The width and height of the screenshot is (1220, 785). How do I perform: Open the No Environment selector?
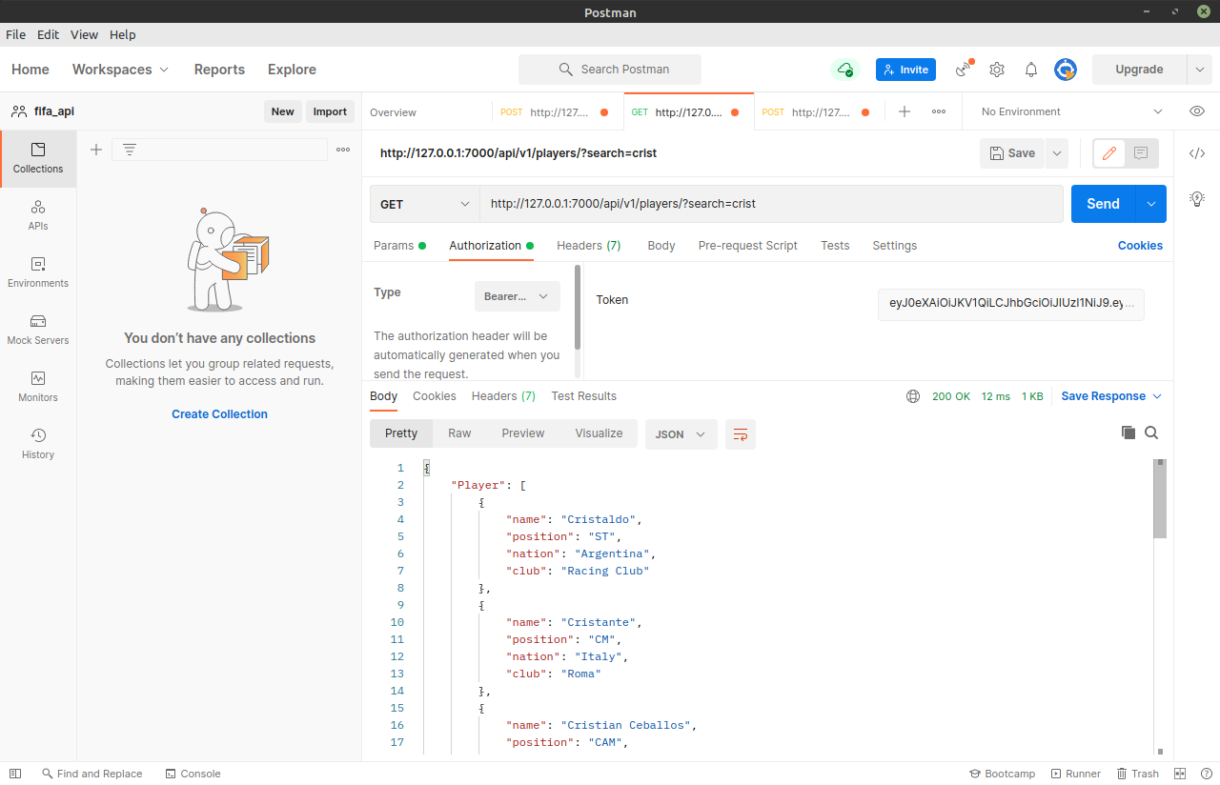point(1071,111)
